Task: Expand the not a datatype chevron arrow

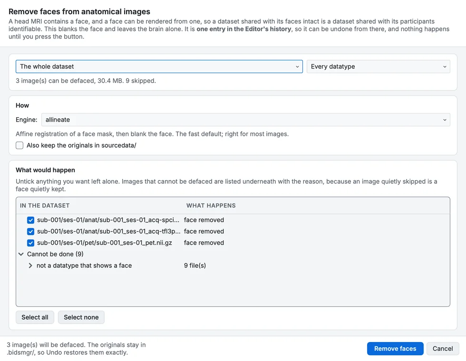Action: coord(30,266)
